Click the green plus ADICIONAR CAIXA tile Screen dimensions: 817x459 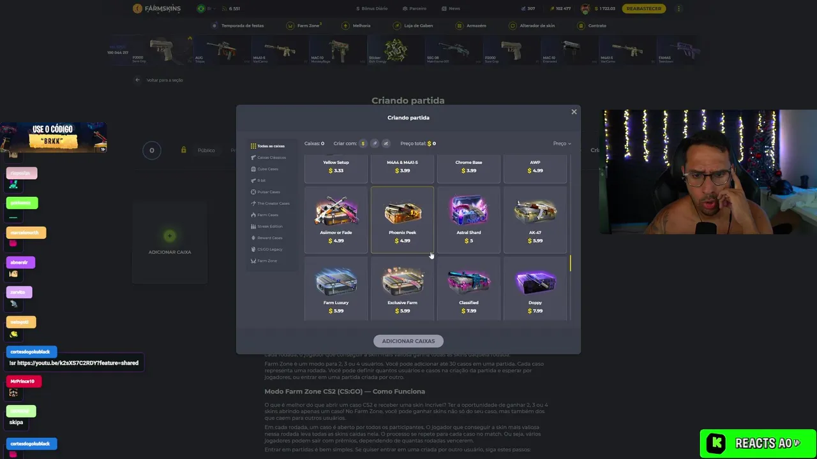pos(170,242)
